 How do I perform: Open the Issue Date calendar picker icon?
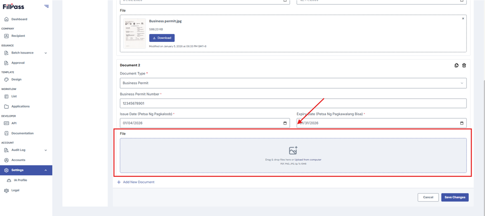coord(285,123)
